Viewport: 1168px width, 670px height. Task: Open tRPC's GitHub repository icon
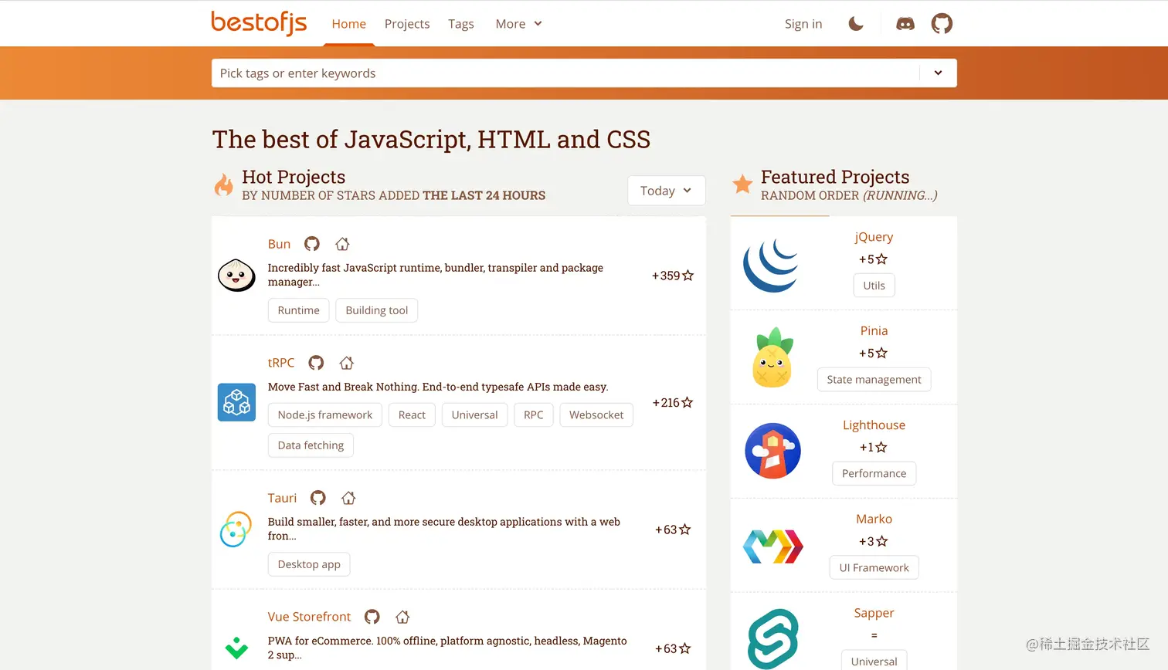316,363
